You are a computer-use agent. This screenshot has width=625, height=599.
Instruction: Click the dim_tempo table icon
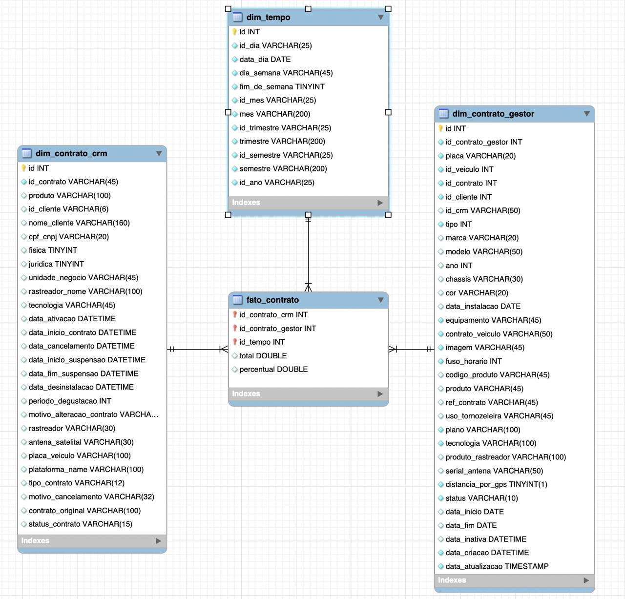click(238, 17)
